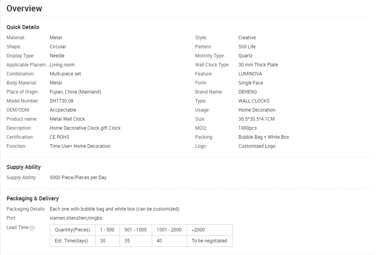Click the Brand Name value DEHENG
Viewport: 377px width, 255px height.
(x=248, y=92)
